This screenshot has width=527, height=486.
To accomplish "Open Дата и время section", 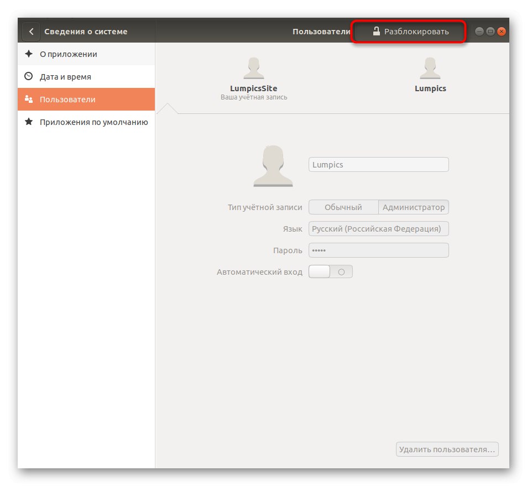I will pos(86,77).
